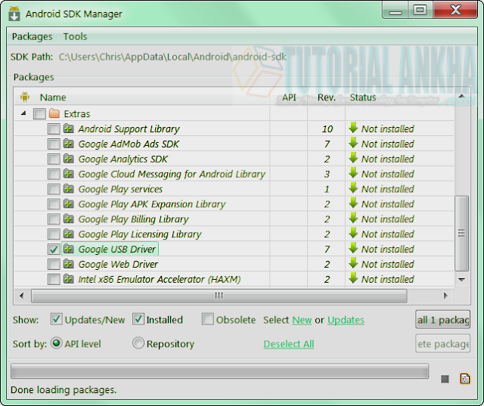Click the Delete packages button
This screenshot has height=406, width=484.
tap(442, 343)
